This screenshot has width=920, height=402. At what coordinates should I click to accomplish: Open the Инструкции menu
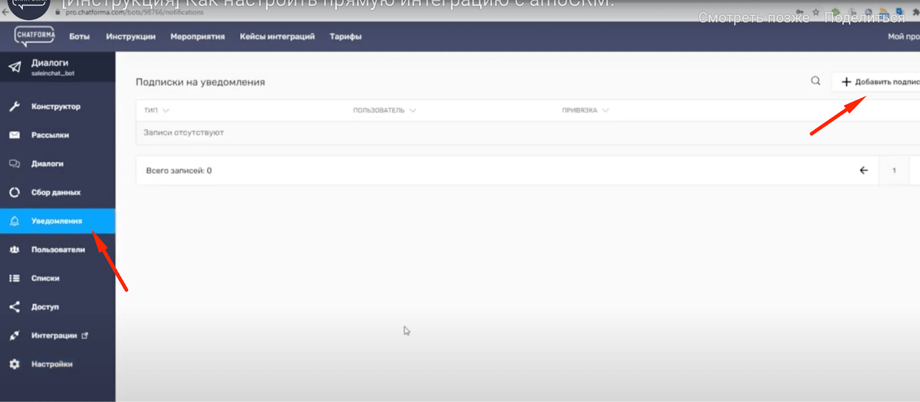[131, 36]
